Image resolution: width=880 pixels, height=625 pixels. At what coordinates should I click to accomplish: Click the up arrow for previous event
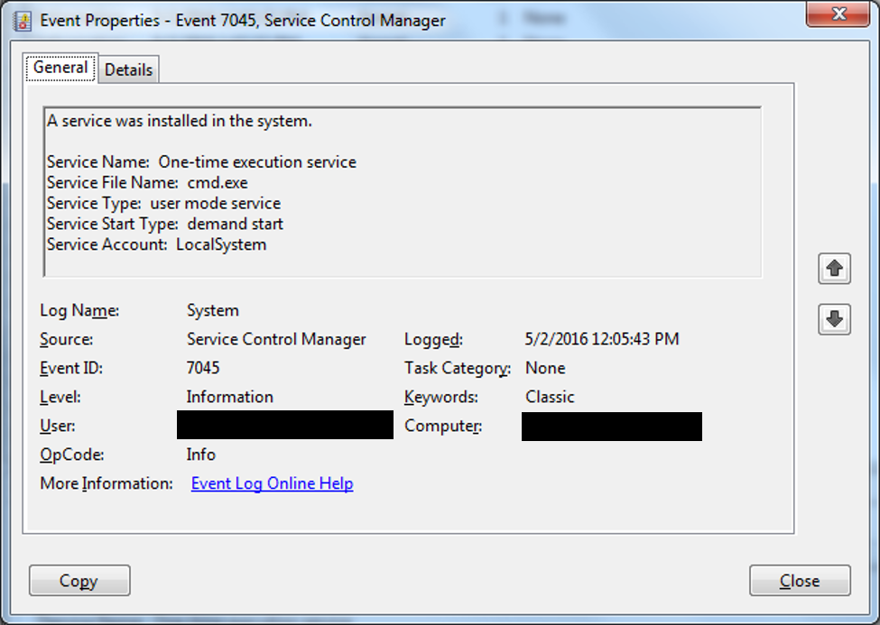click(835, 269)
